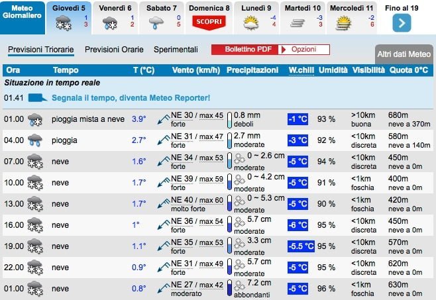Image resolution: width=436 pixels, height=300 pixels.
Task: Click the SCOPRI badge under Domenica 8
Action: [209, 23]
